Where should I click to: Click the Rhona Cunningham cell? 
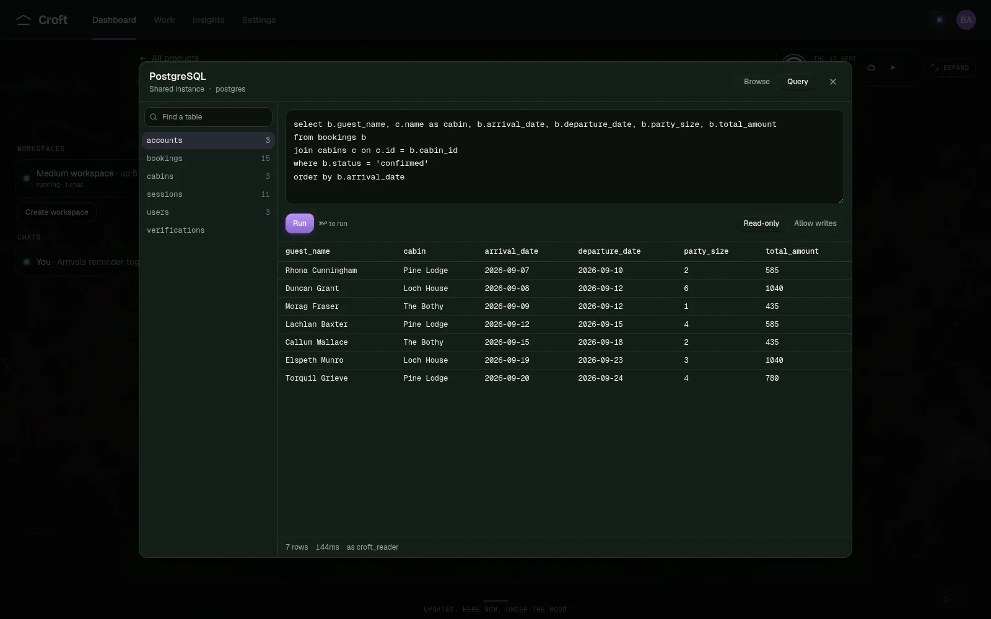[321, 271]
